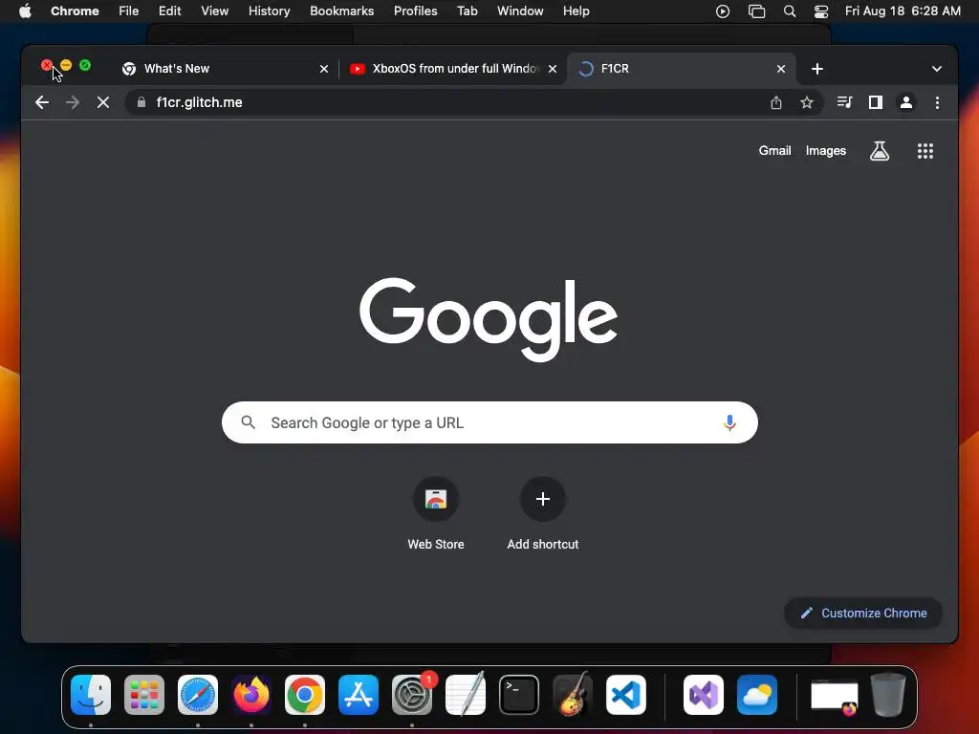Share this page using the share icon
The height and width of the screenshot is (734, 979).
(x=776, y=102)
